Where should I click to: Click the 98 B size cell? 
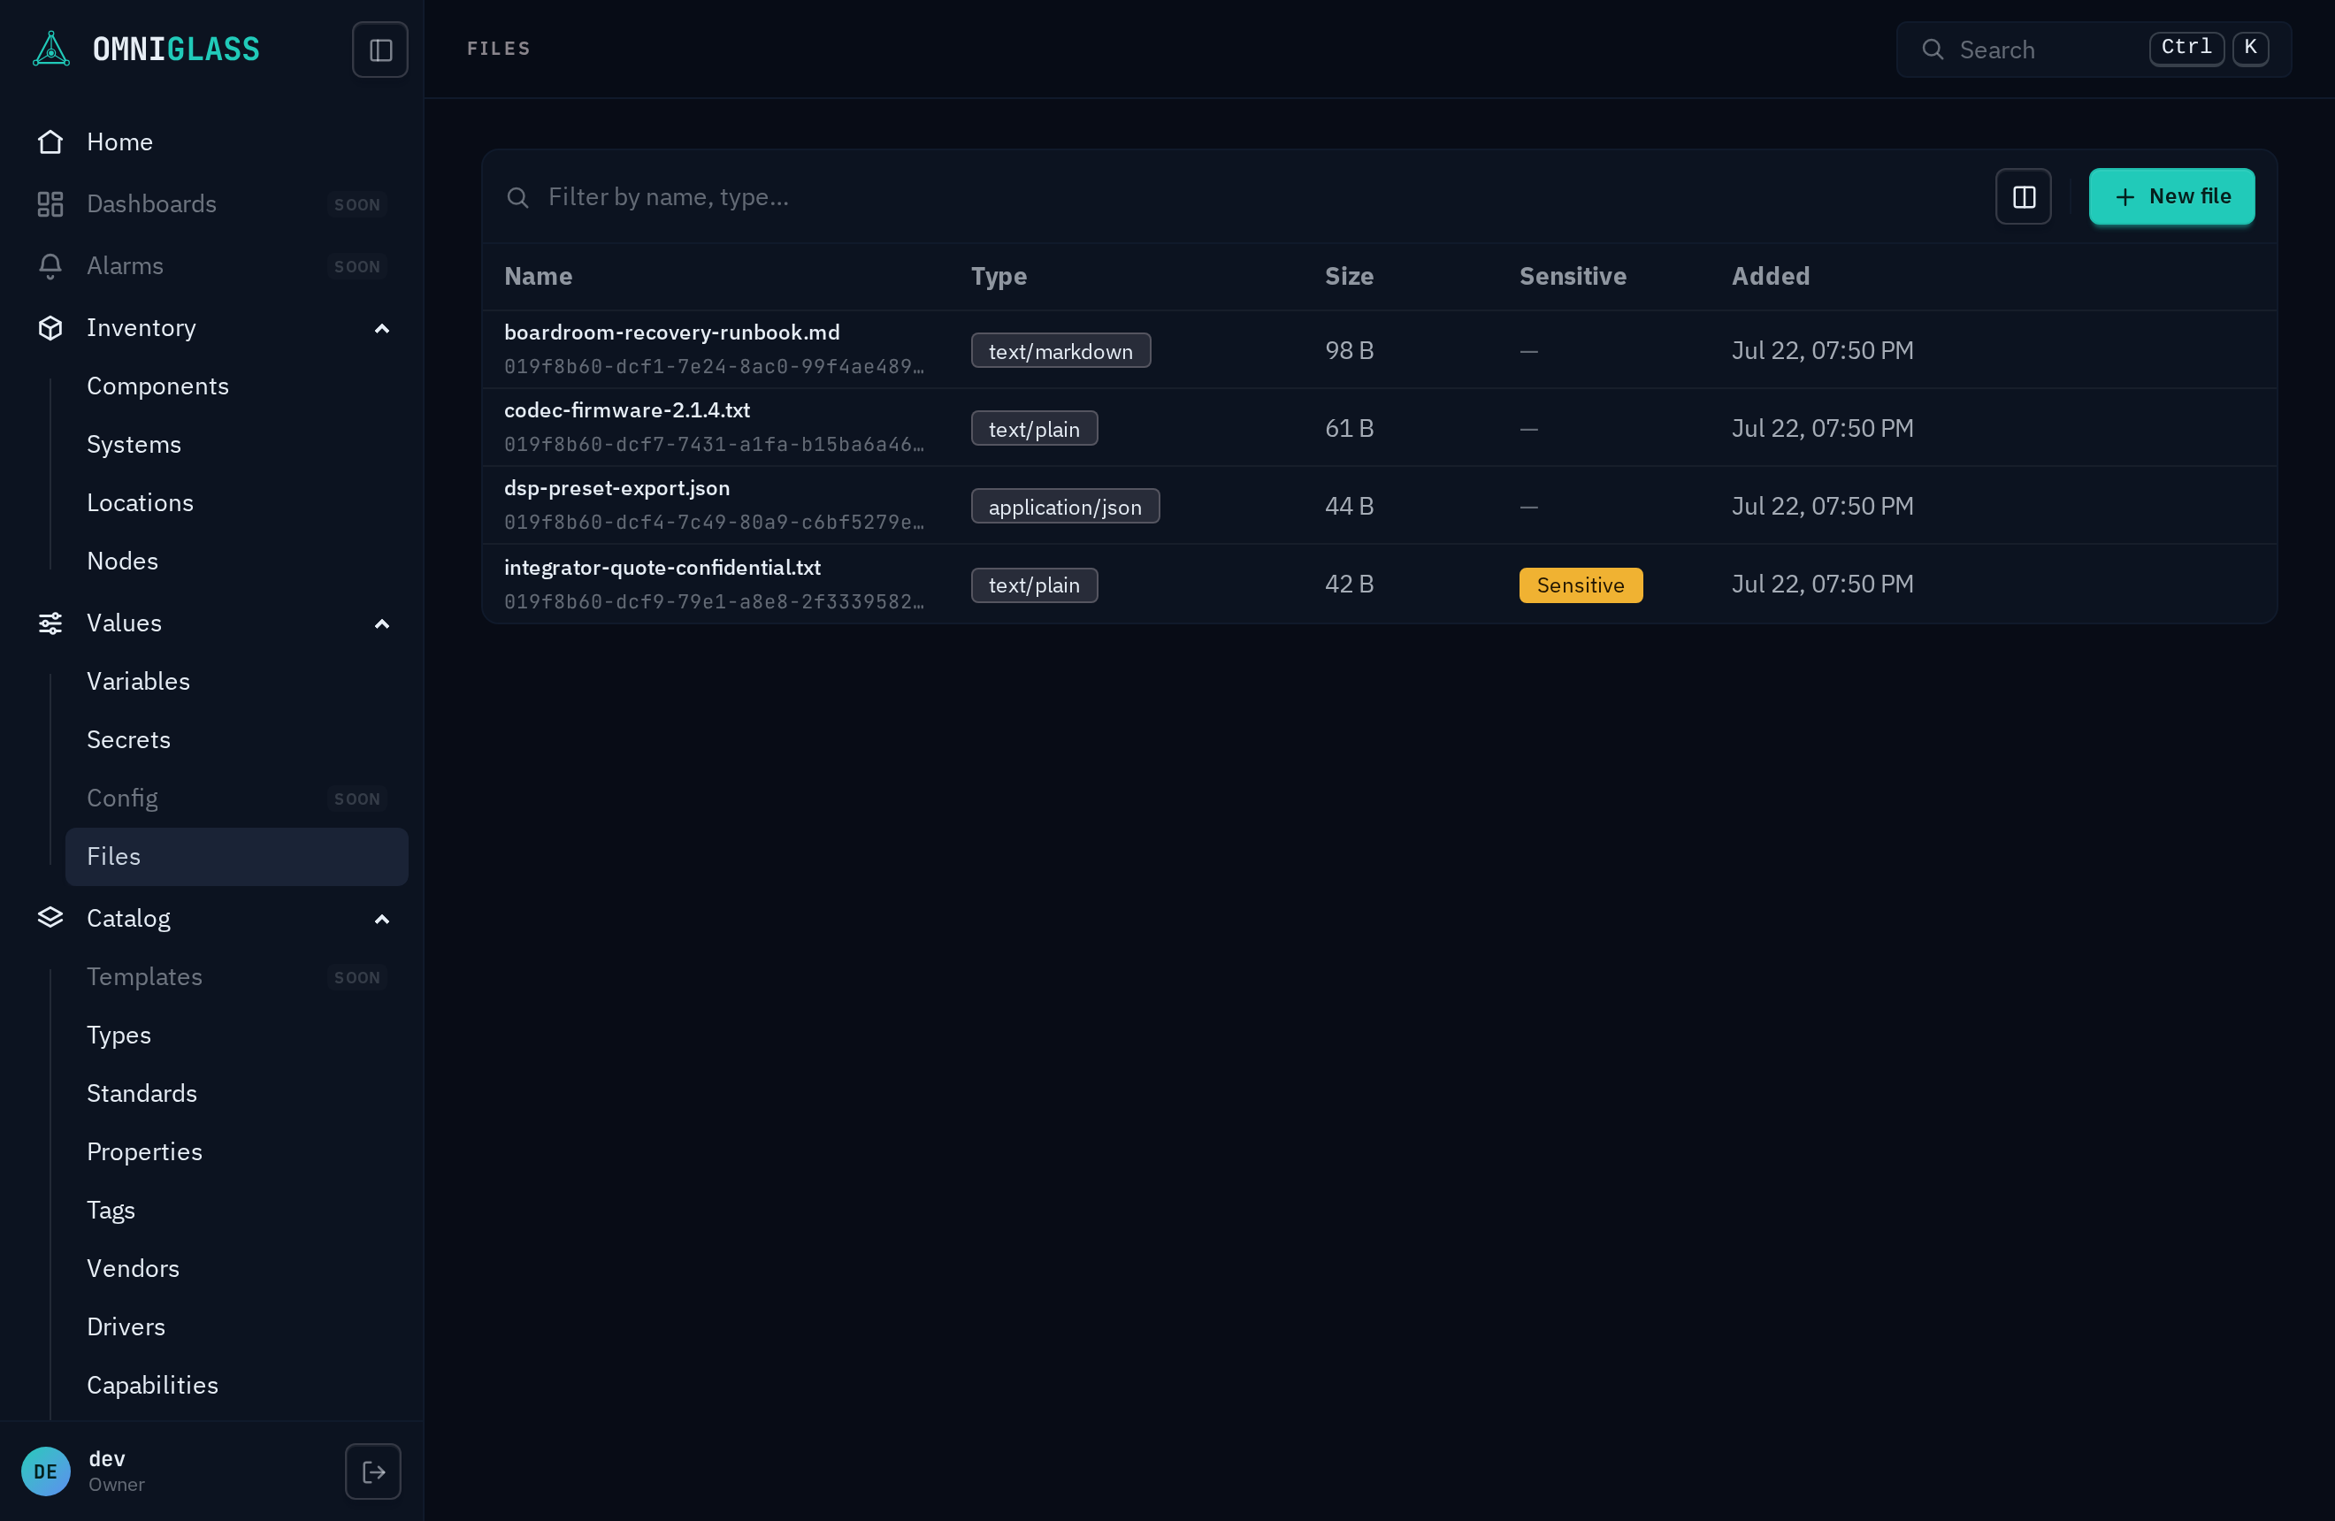click(x=1349, y=351)
